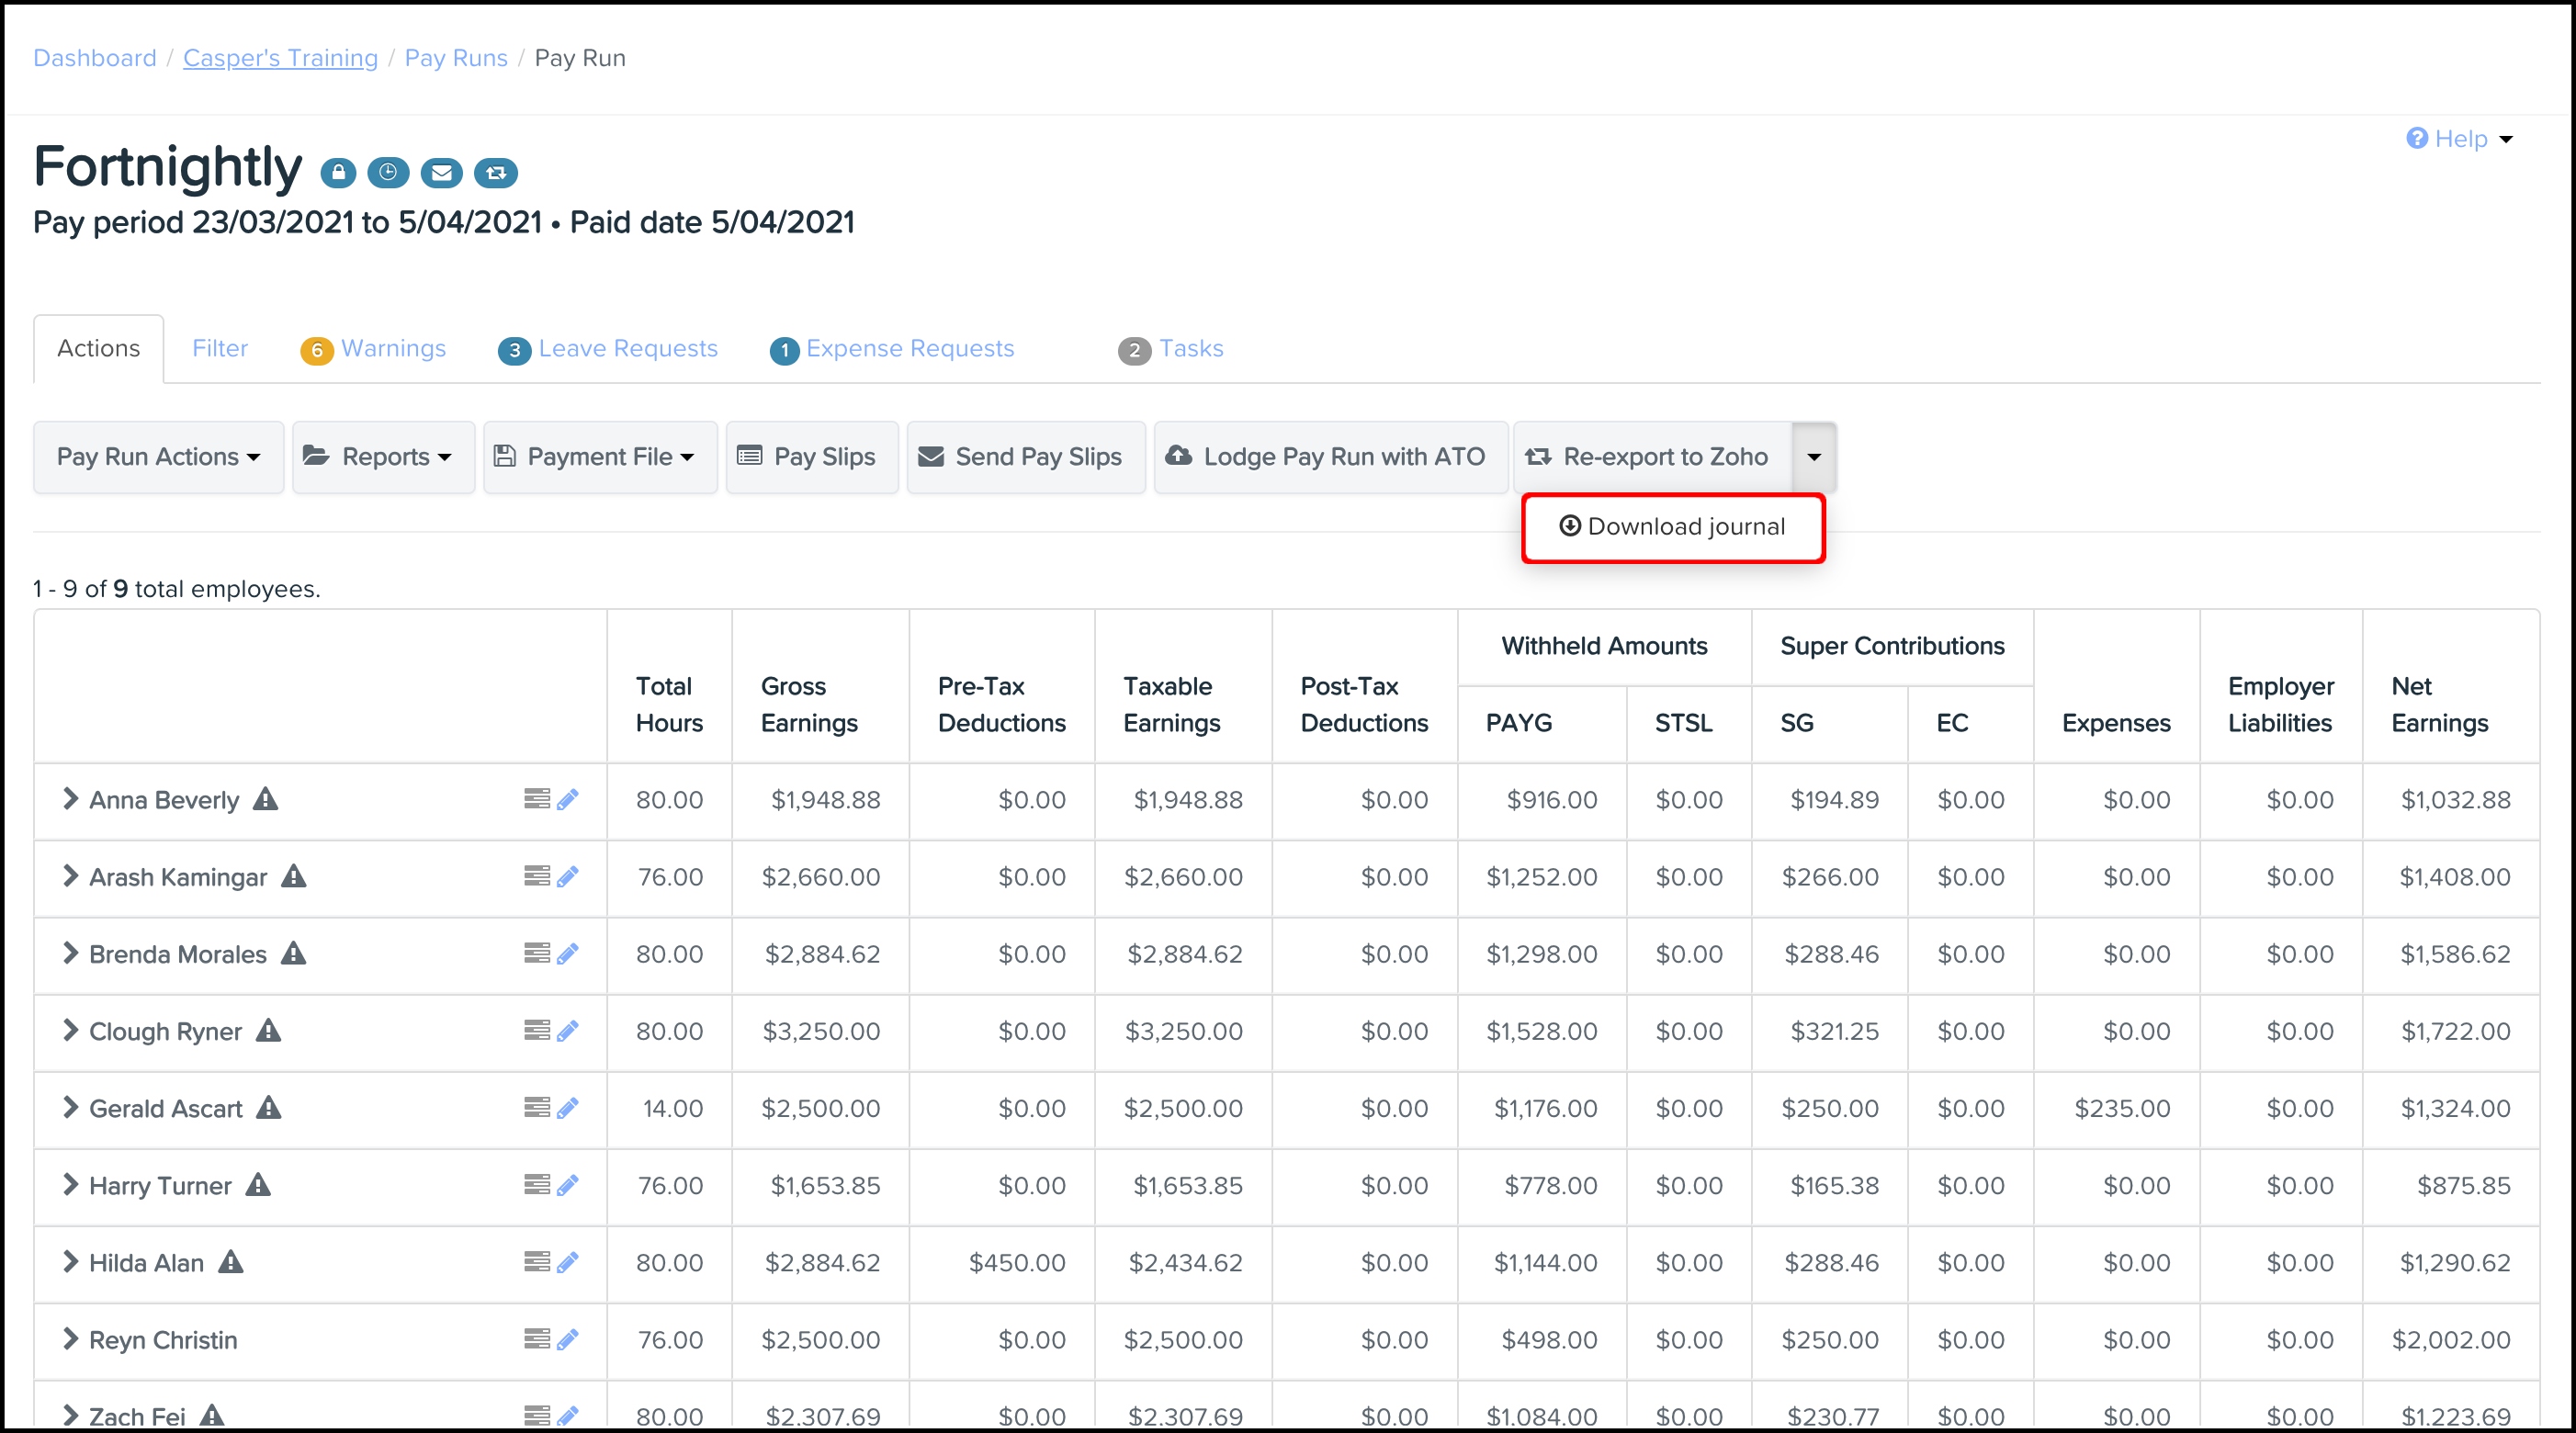Screen dimensions: 2576x1433
Task: Click warning triangle next to Anna Beverly
Action: tap(265, 799)
